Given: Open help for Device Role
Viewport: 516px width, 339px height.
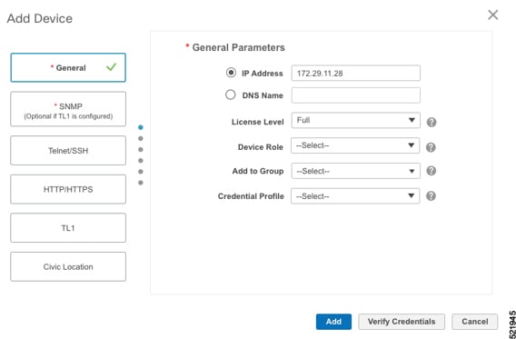Looking at the screenshot, I should pyautogui.click(x=431, y=147).
